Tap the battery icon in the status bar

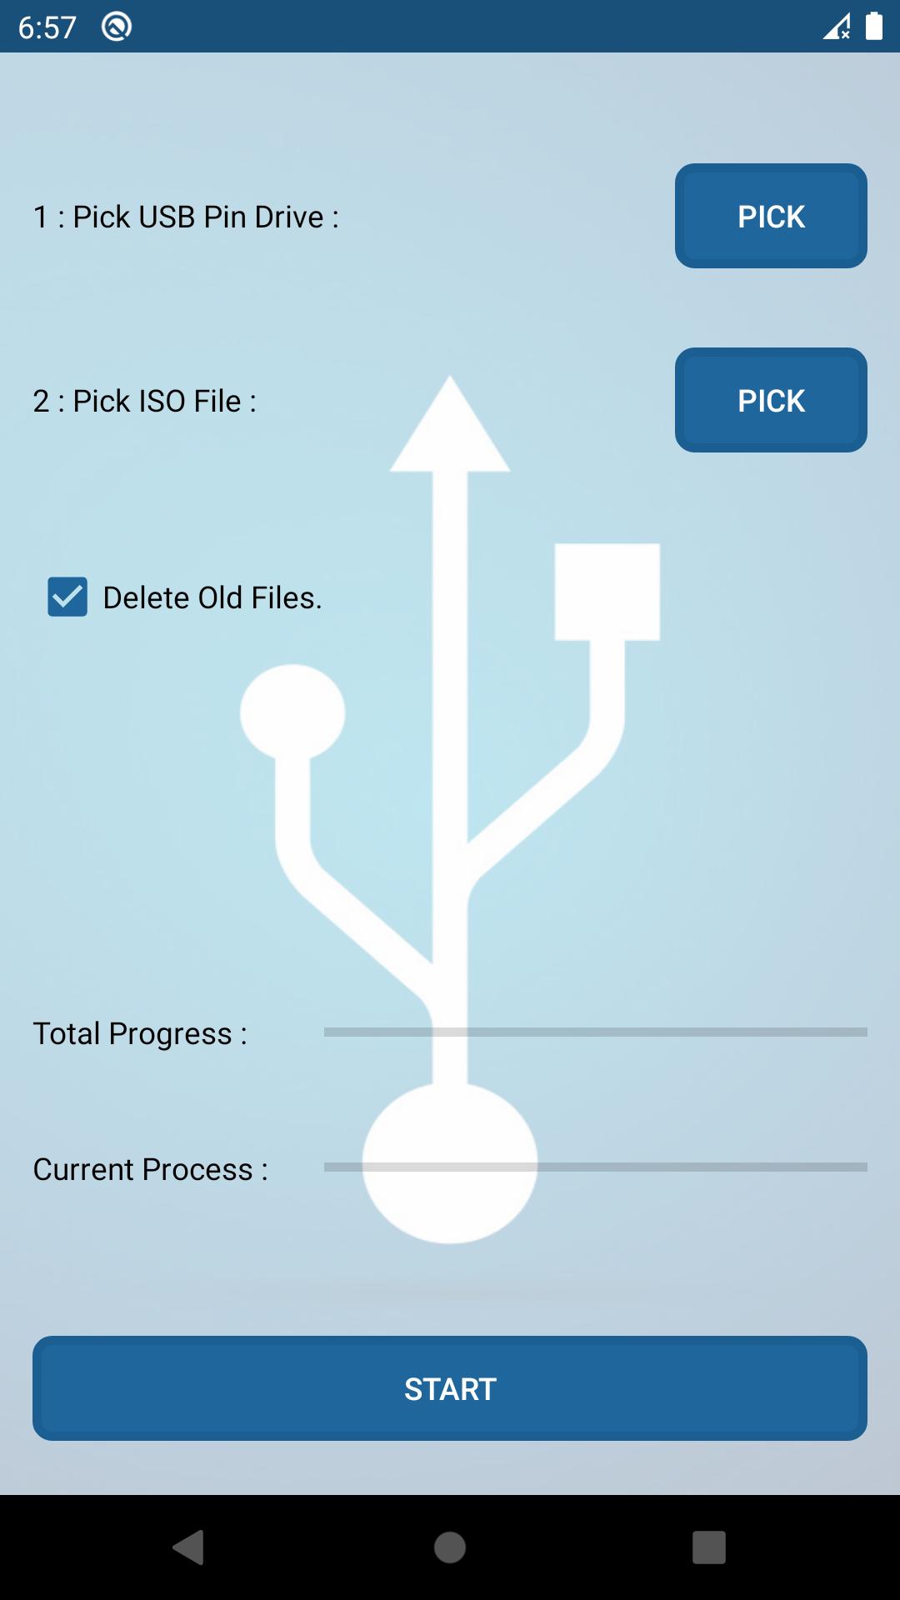873,27
